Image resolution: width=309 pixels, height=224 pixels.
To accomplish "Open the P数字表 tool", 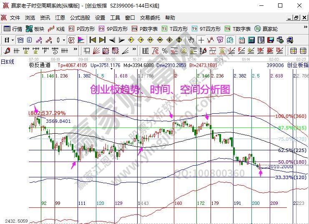I will click(145, 29).
